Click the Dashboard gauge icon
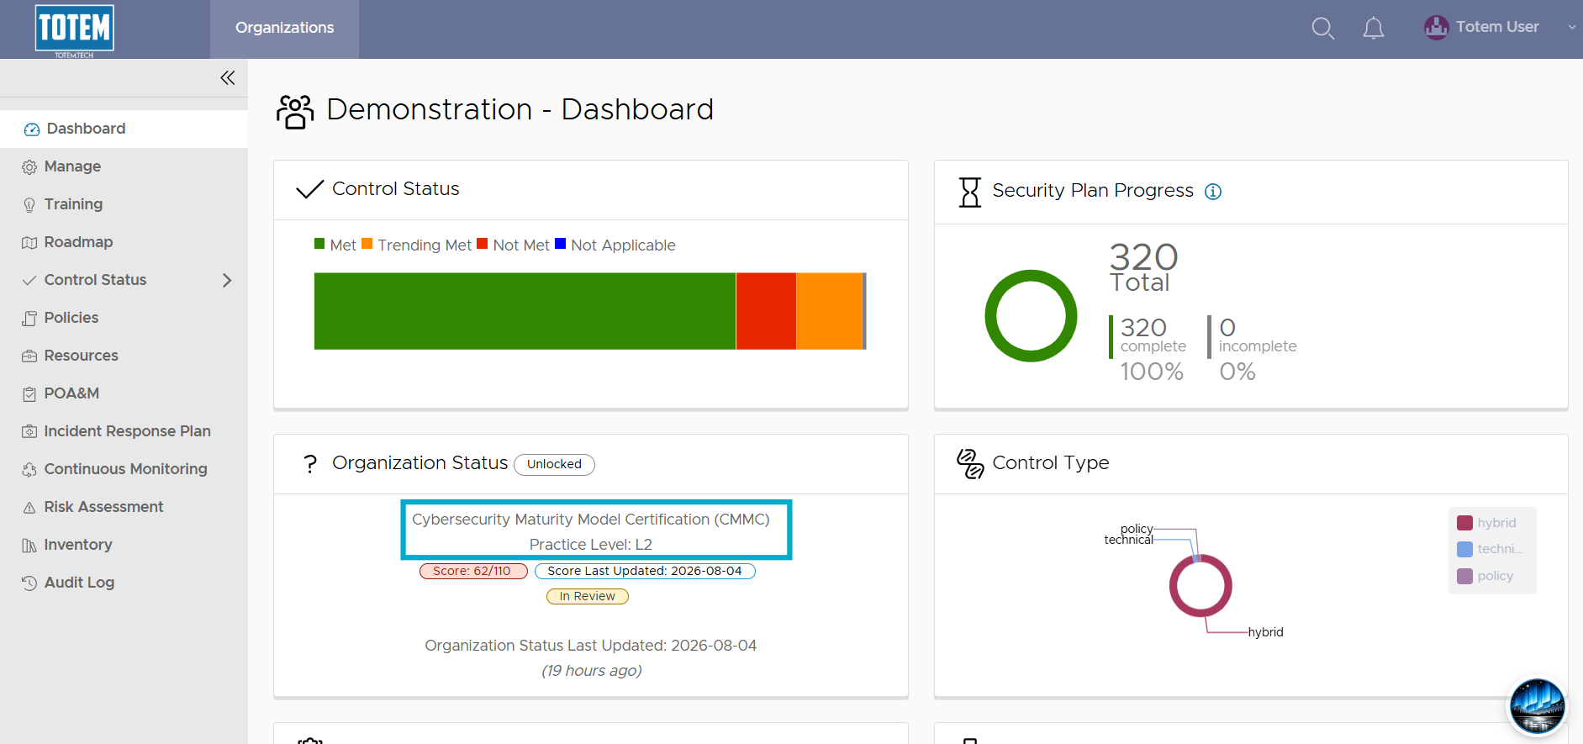Screen dimensions: 1583x744 (x=32, y=129)
